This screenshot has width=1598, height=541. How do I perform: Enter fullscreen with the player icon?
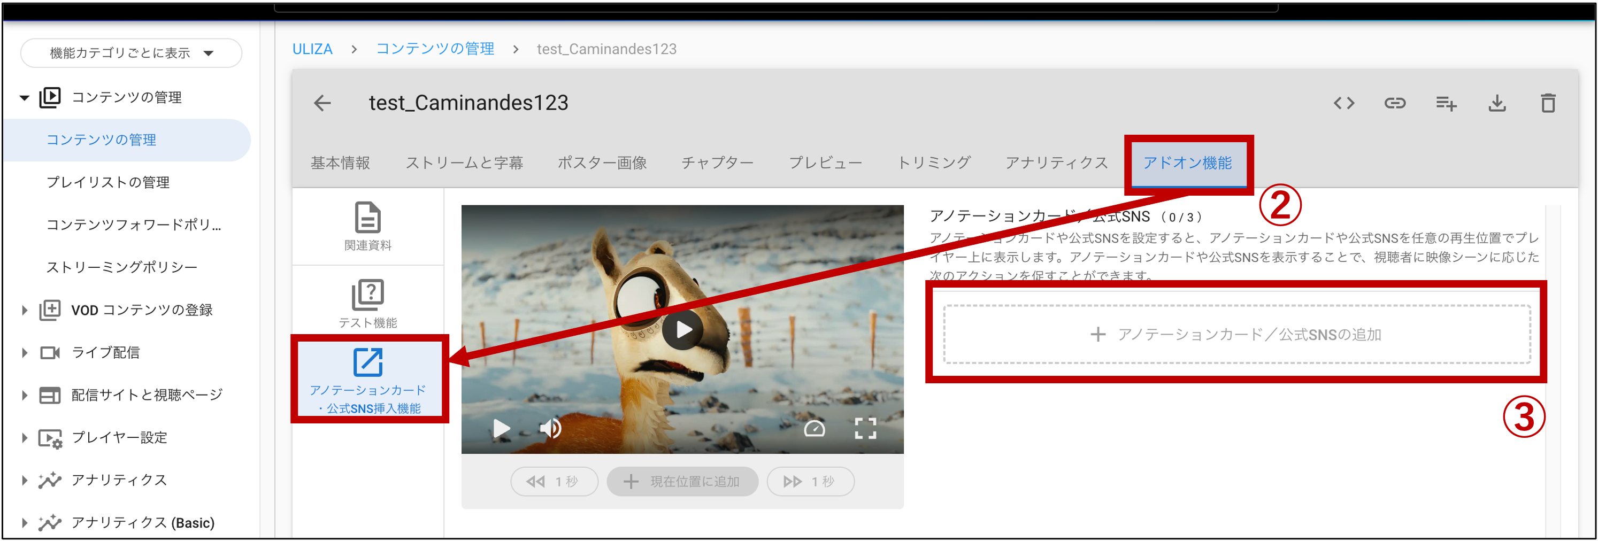(865, 428)
